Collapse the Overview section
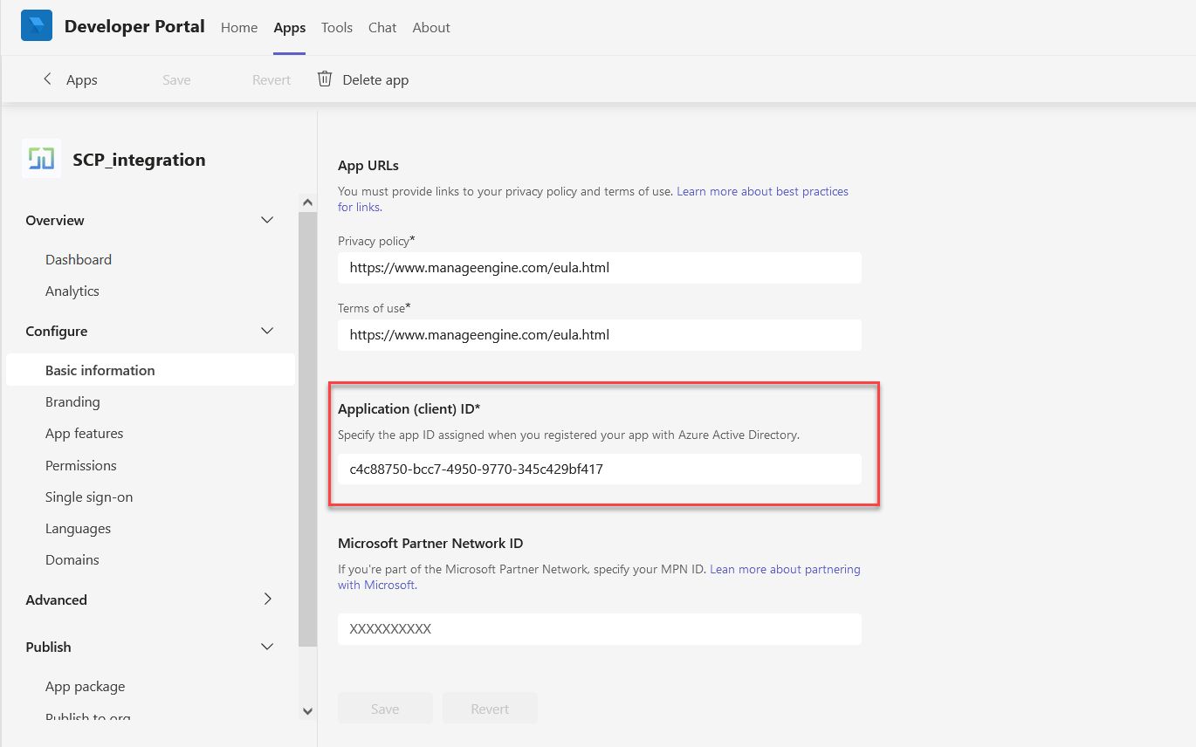 tap(267, 220)
